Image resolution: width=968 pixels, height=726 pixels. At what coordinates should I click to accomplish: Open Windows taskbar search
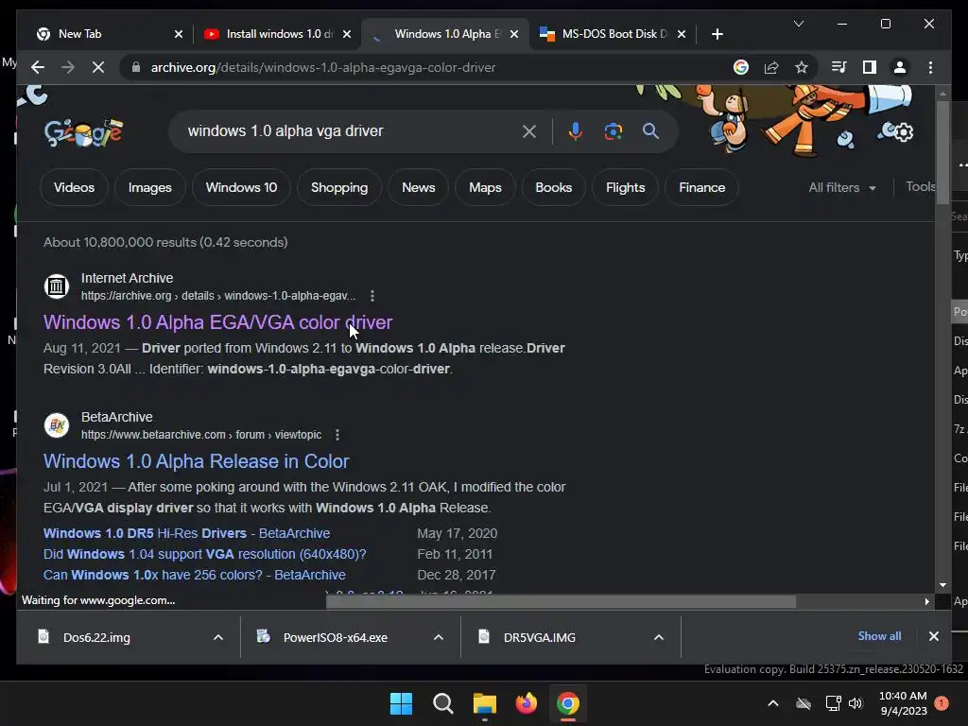pyautogui.click(x=442, y=703)
